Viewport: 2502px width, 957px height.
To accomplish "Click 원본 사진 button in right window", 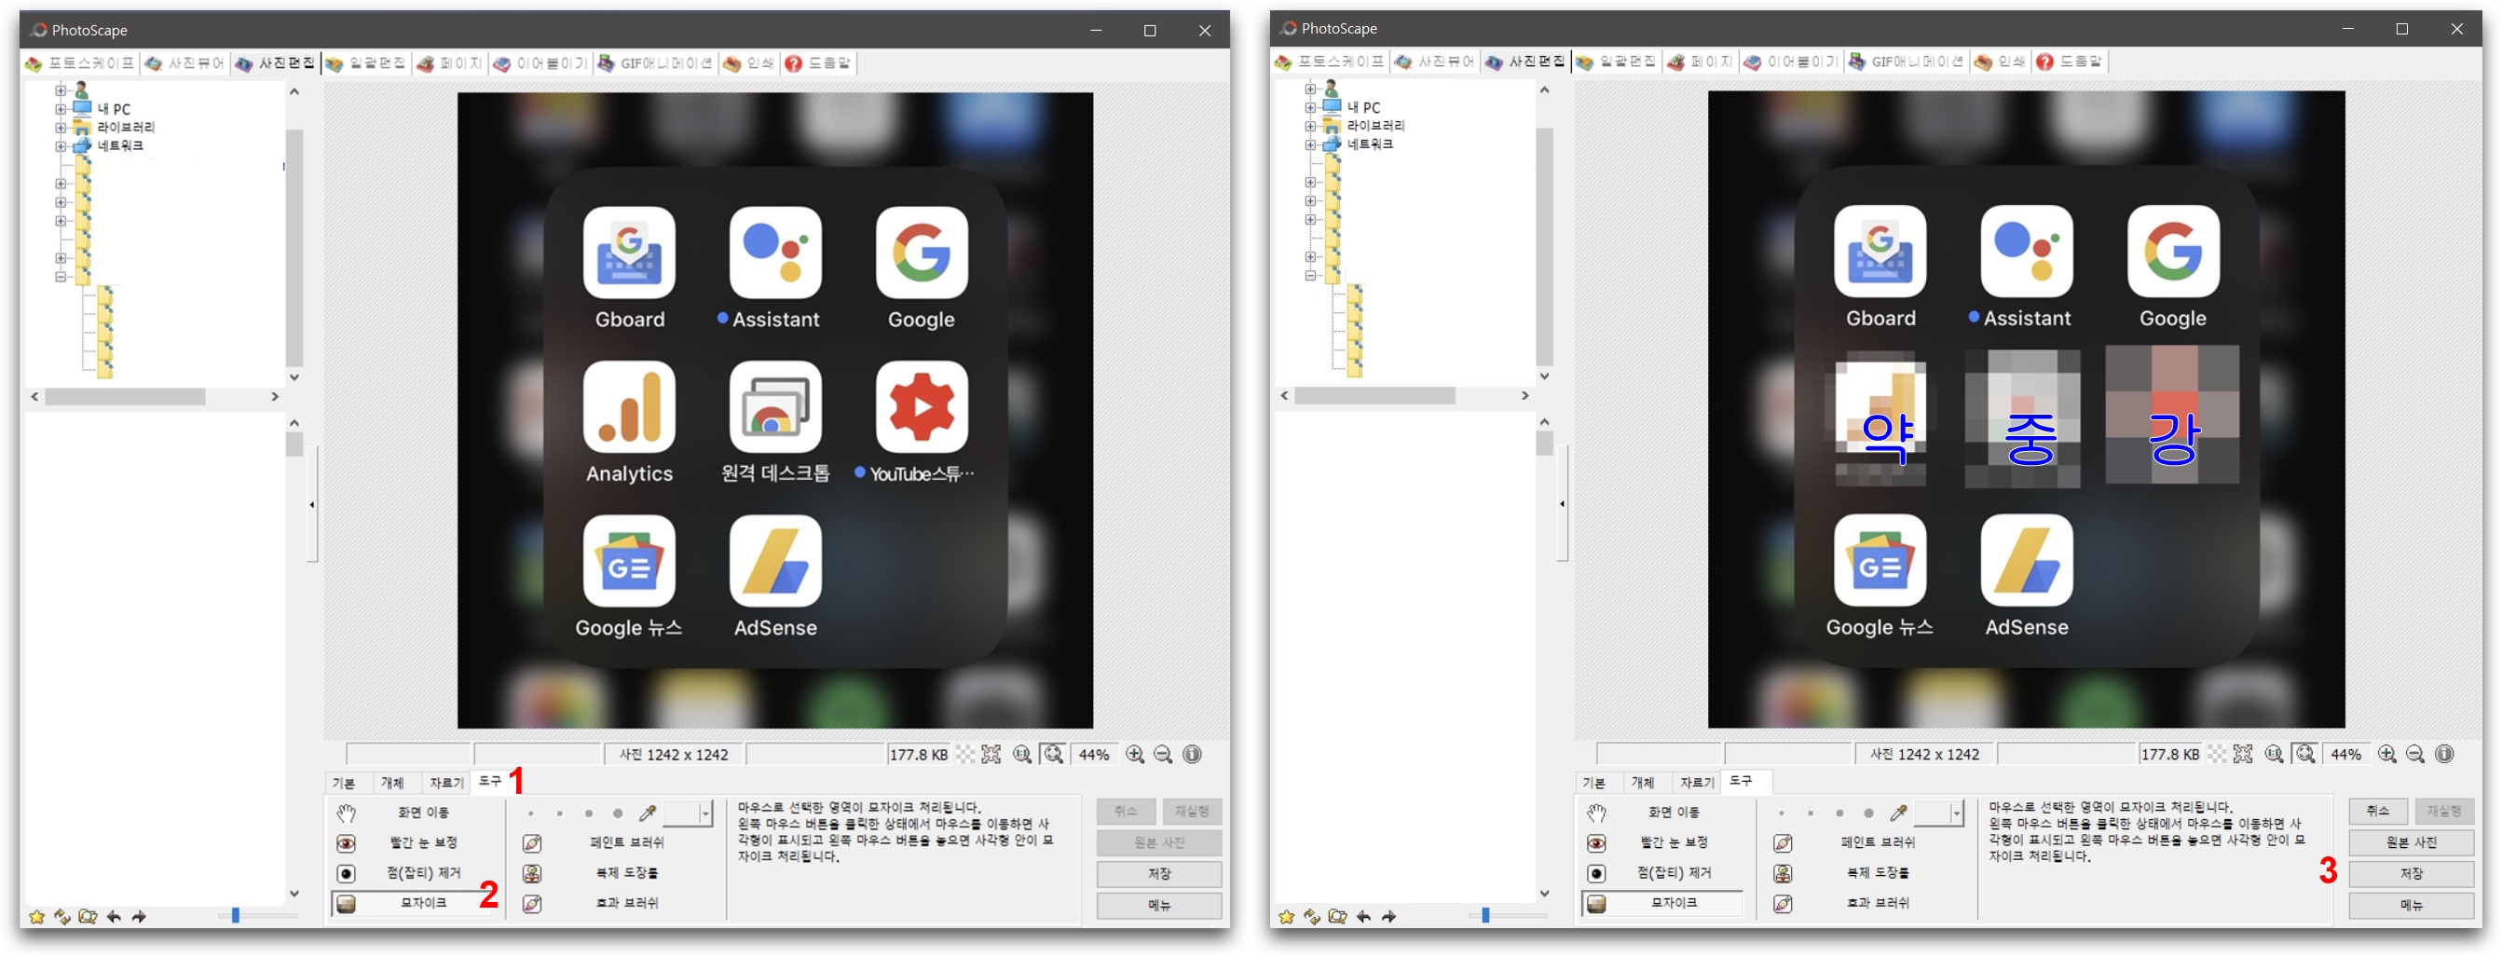I will tap(2411, 842).
